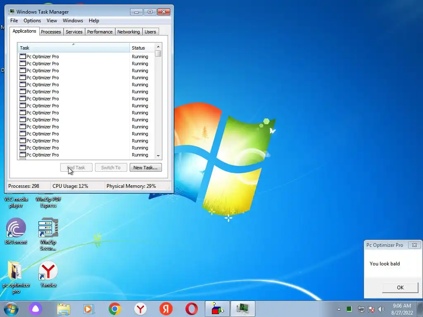The image size is (423, 317).
Task: Open the Help menu in Task Manager
Action: 94,21
